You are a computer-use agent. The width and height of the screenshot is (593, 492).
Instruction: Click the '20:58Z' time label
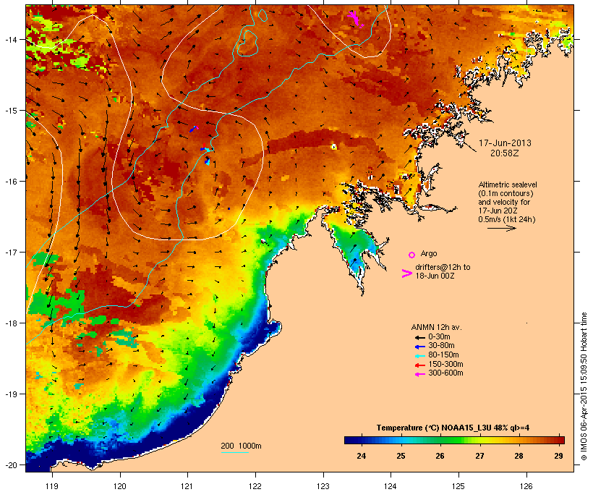click(x=505, y=153)
